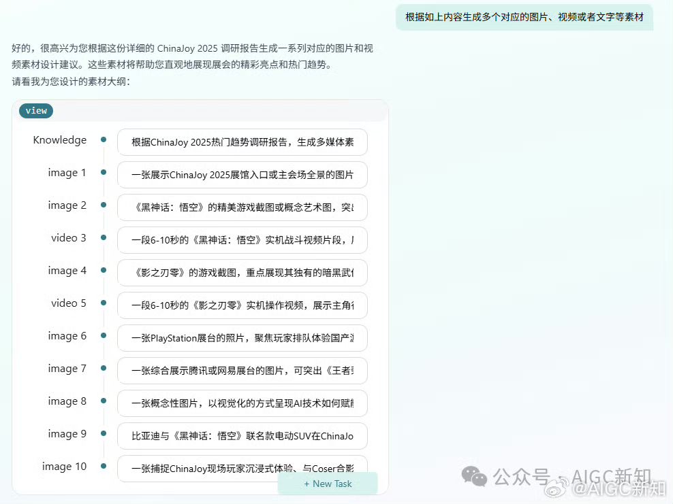Click the timeline dot beside image 4

[104, 270]
